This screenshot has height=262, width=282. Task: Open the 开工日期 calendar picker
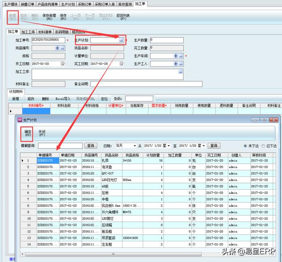click(x=63, y=64)
